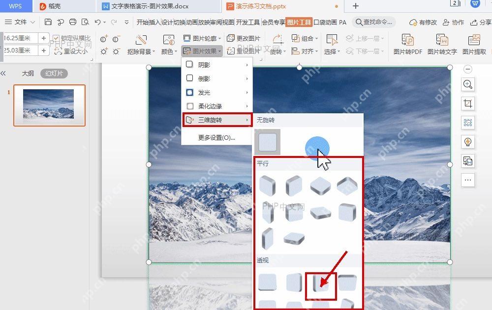The height and width of the screenshot is (310, 492).
Task: Click the 查找命令 search command field
Action: tap(374, 22)
